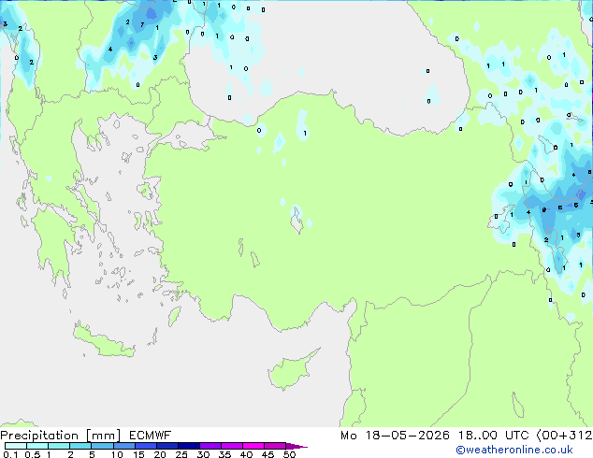The height and width of the screenshot is (458, 593).
Task: Click the 40–45 mm magenta legend segment
Action: (253, 446)
